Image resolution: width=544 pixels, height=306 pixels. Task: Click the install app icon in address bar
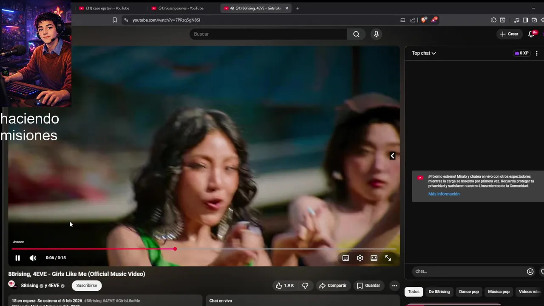pos(402,20)
